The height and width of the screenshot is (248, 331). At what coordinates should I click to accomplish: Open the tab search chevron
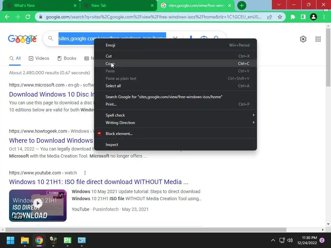tap(279, 5)
